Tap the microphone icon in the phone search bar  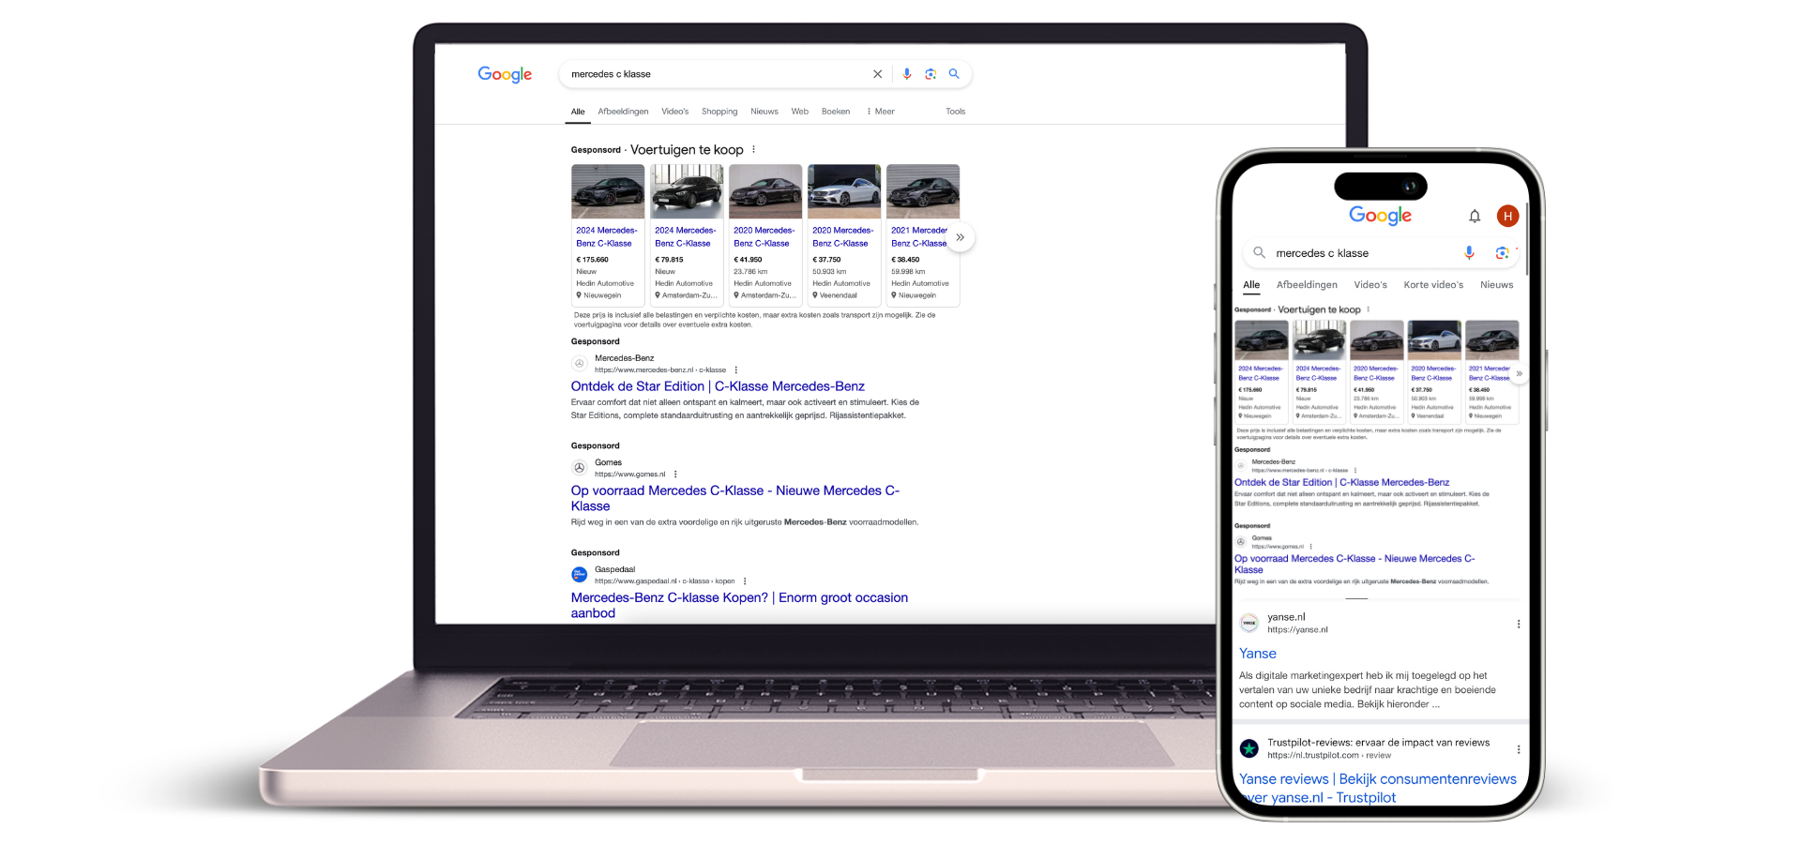pyautogui.click(x=1468, y=252)
